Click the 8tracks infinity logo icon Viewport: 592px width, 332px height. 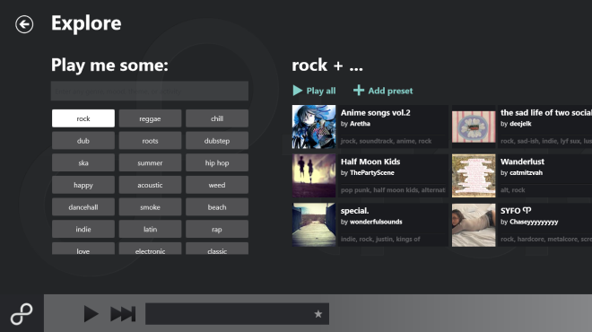[22, 314]
